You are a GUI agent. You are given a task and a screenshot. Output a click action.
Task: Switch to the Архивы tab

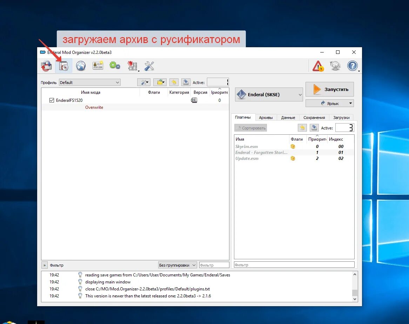click(x=266, y=118)
